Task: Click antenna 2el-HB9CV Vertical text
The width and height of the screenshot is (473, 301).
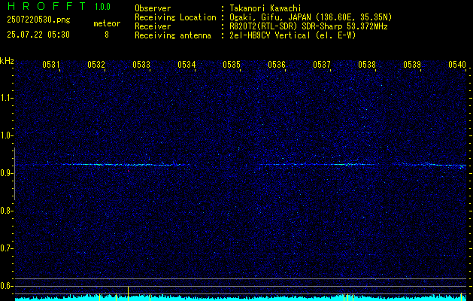Action: coord(270,35)
